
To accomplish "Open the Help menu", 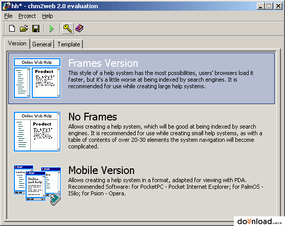I will (48, 16).
